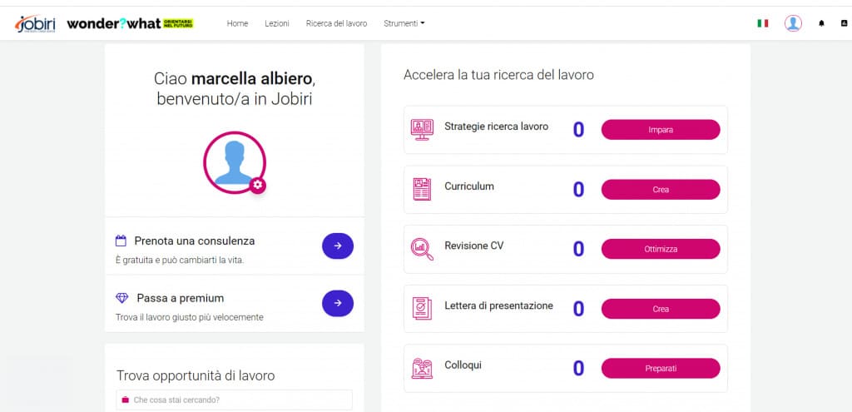Click the Ottimizza button

(x=661, y=249)
